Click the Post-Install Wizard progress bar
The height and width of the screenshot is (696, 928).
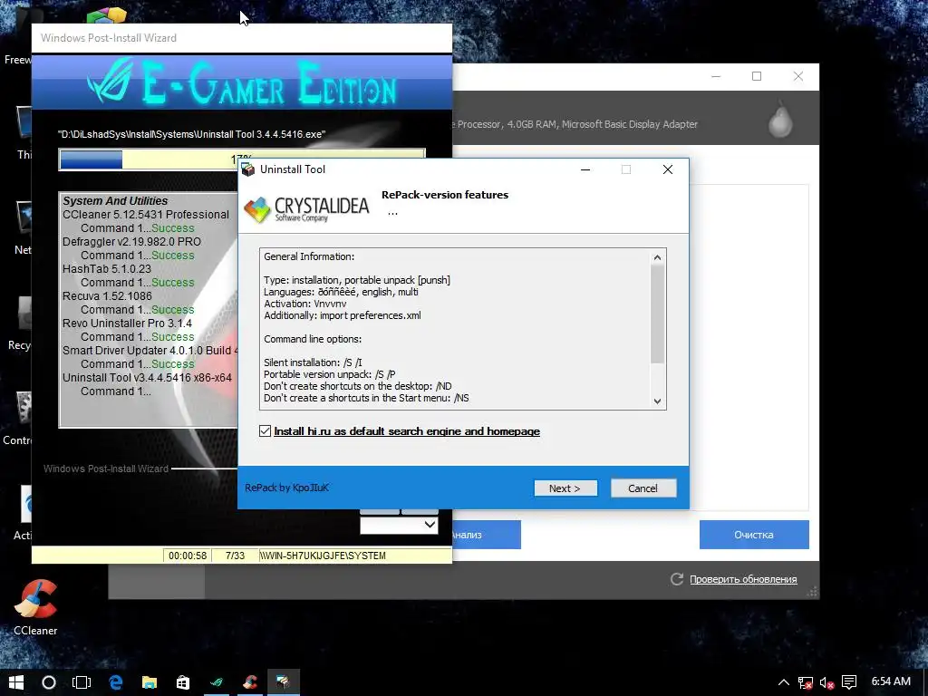point(242,159)
